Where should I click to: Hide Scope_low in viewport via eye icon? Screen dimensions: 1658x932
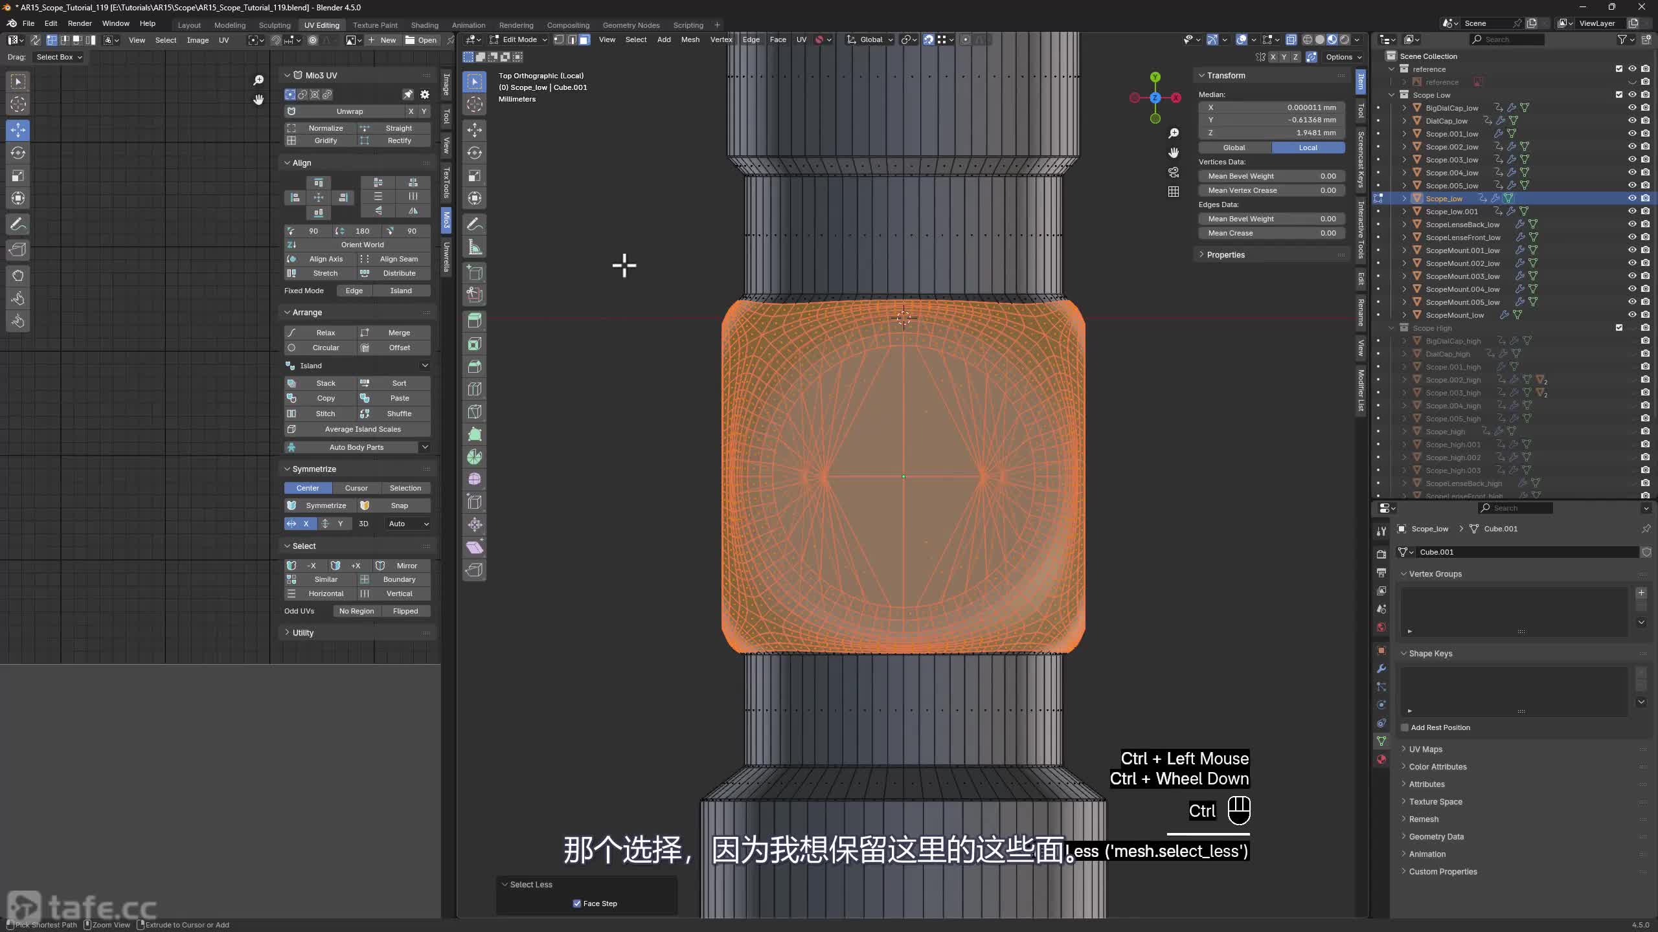point(1632,199)
